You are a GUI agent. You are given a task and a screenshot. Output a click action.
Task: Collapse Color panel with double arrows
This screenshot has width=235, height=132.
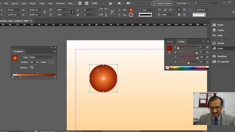[x=203, y=41]
